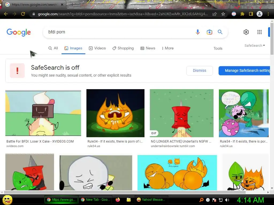Click the vertical scrollbar down arrow

[x=272, y=188]
